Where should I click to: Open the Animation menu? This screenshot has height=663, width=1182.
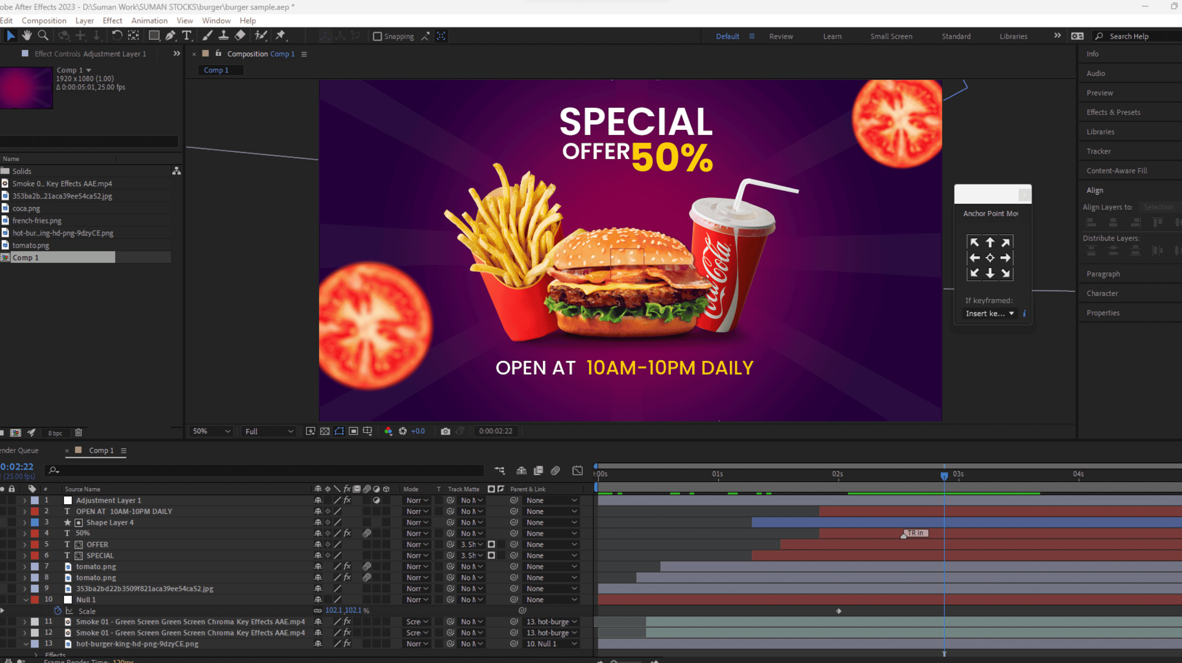[149, 21]
